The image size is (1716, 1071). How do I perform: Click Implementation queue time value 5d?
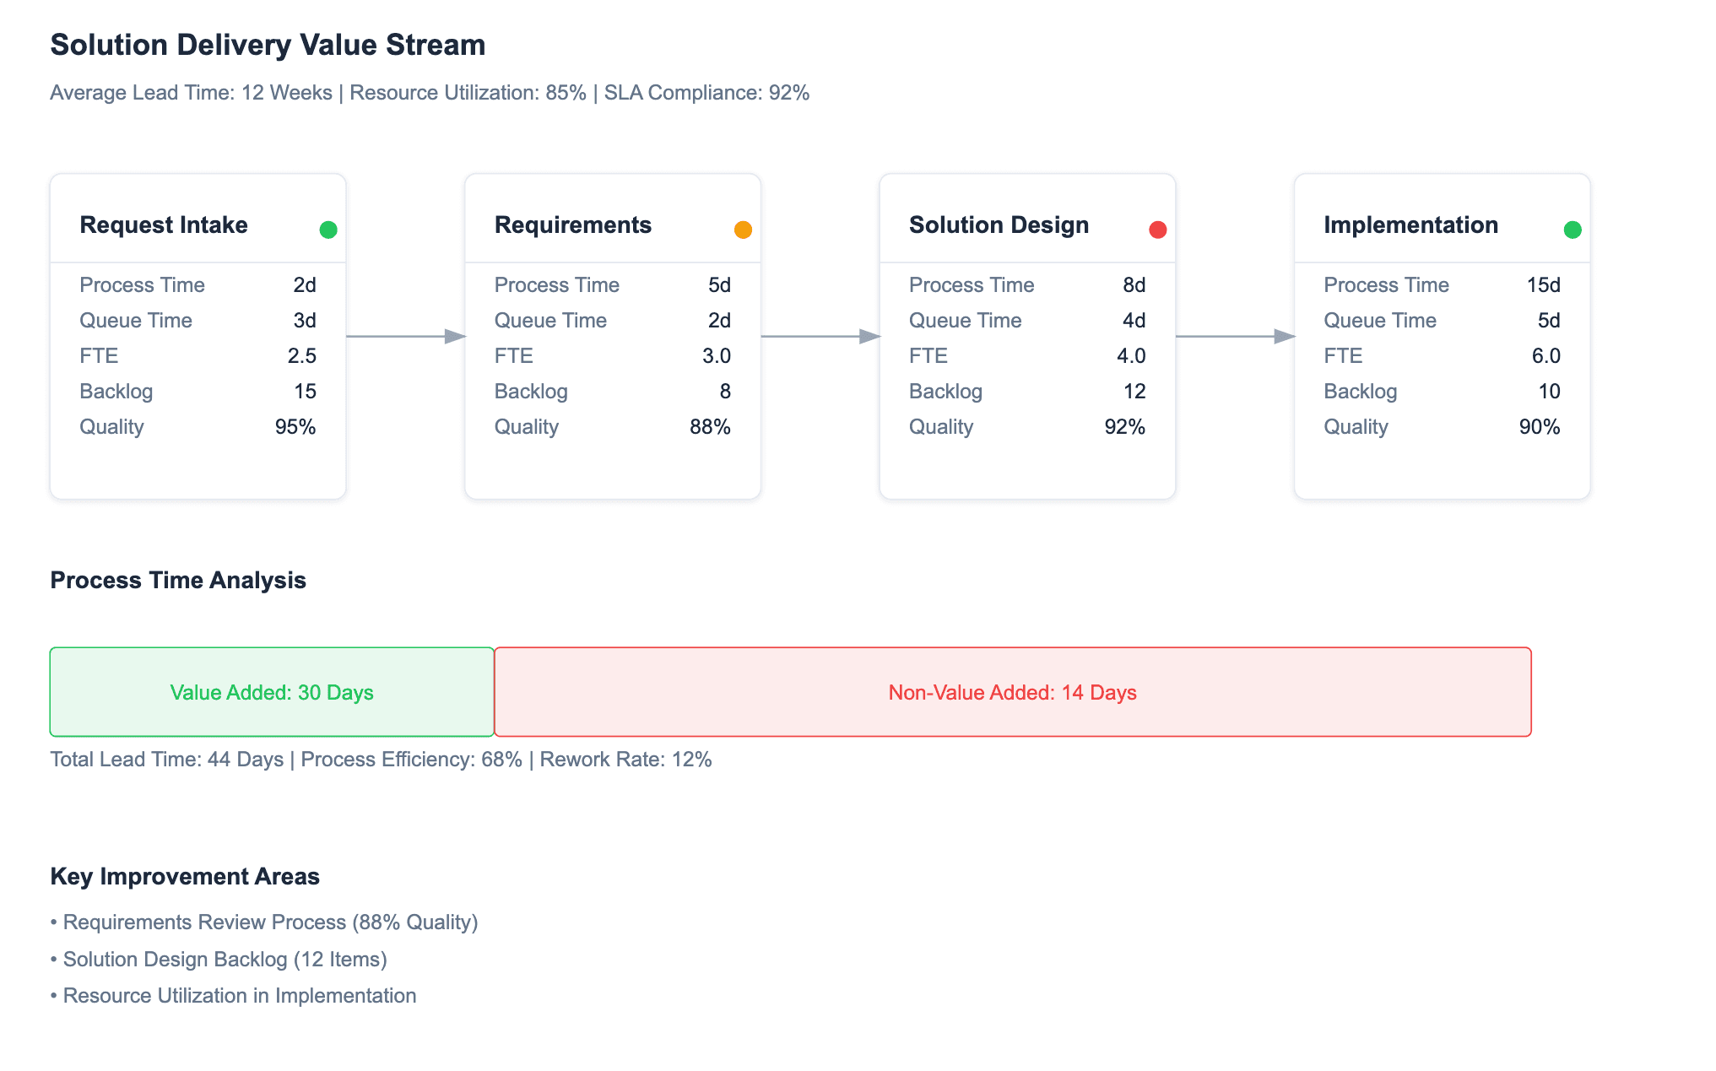(1549, 321)
